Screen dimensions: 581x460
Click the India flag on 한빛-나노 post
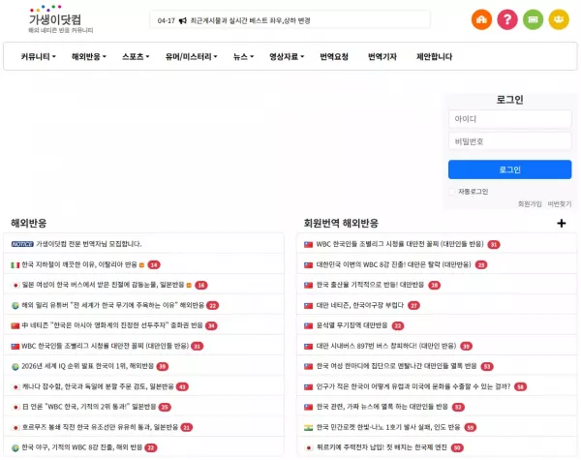[x=308, y=427]
